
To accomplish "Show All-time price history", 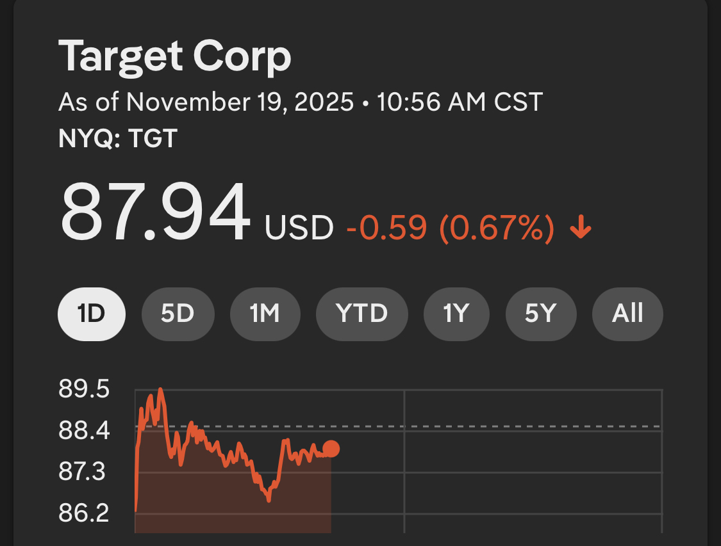I will point(627,314).
